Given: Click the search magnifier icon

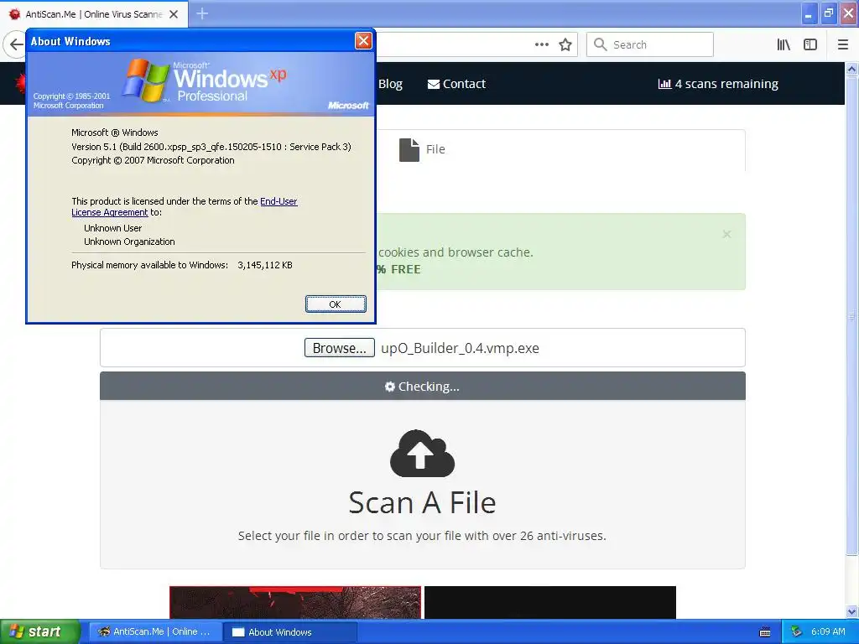Looking at the screenshot, I should click(x=601, y=44).
